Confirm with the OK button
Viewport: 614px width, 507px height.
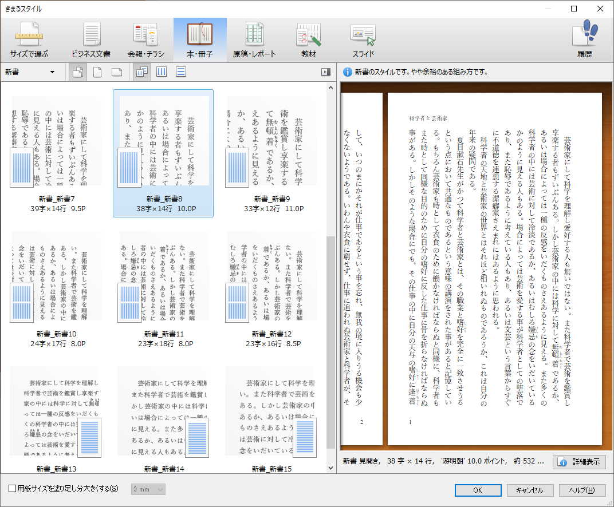pyautogui.click(x=478, y=490)
